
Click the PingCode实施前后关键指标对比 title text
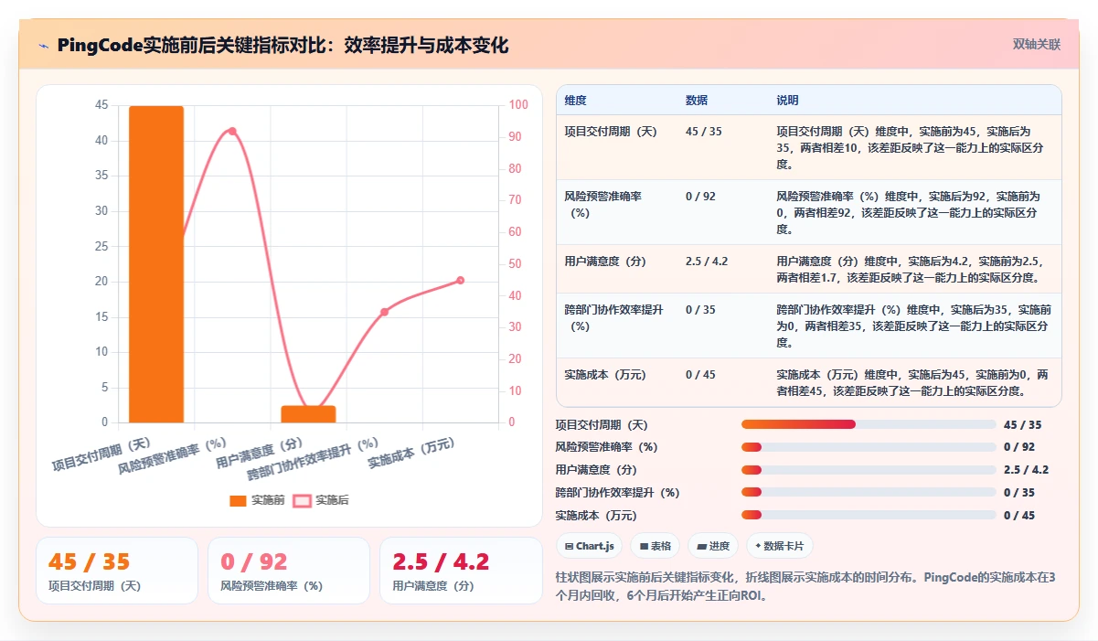pos(282,45)
